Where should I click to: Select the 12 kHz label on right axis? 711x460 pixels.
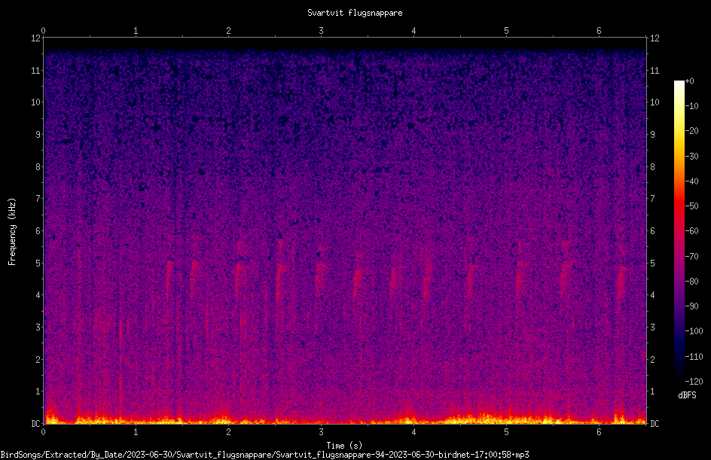pyautogui.click(x=655, y=38)
